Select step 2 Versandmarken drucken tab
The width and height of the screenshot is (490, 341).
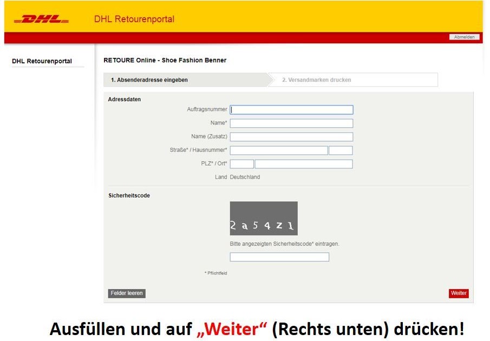(353, 80)
